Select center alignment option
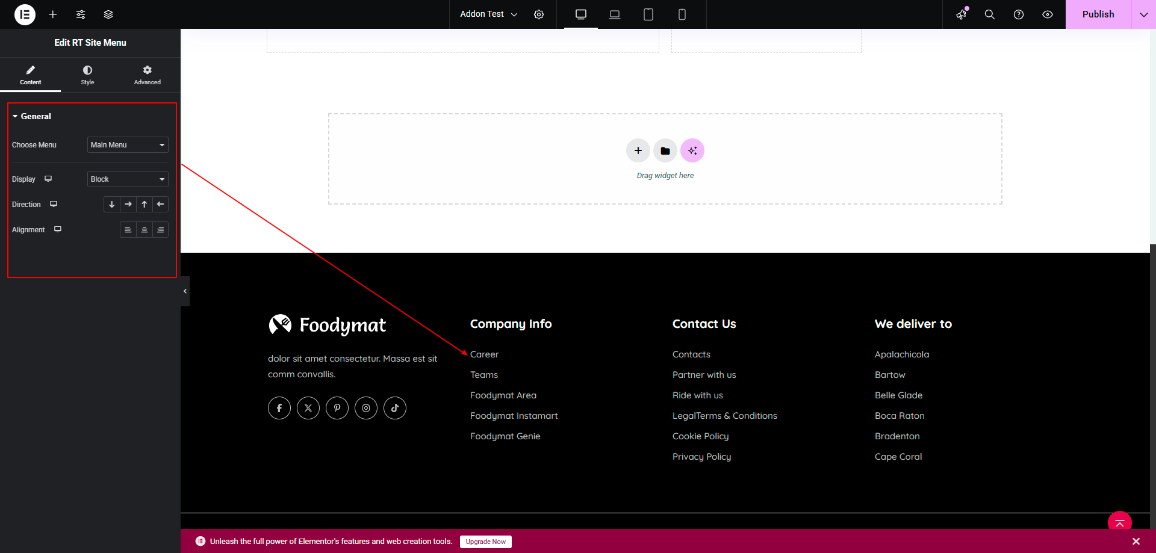 coord(144,230)
